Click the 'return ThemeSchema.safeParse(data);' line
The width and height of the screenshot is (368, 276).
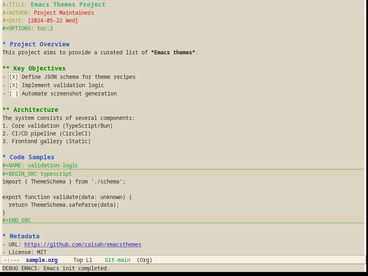click(x=64, y=205)
